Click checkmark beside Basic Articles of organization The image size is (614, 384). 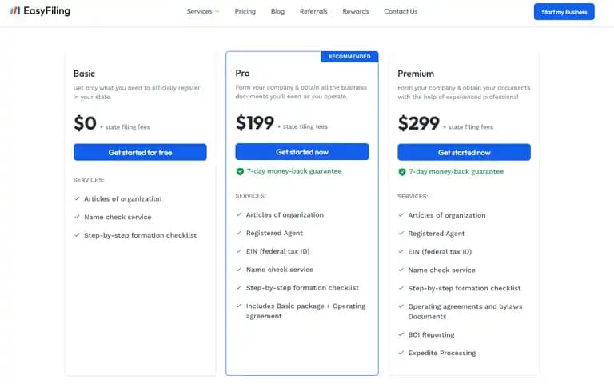[x=77, y=198]
